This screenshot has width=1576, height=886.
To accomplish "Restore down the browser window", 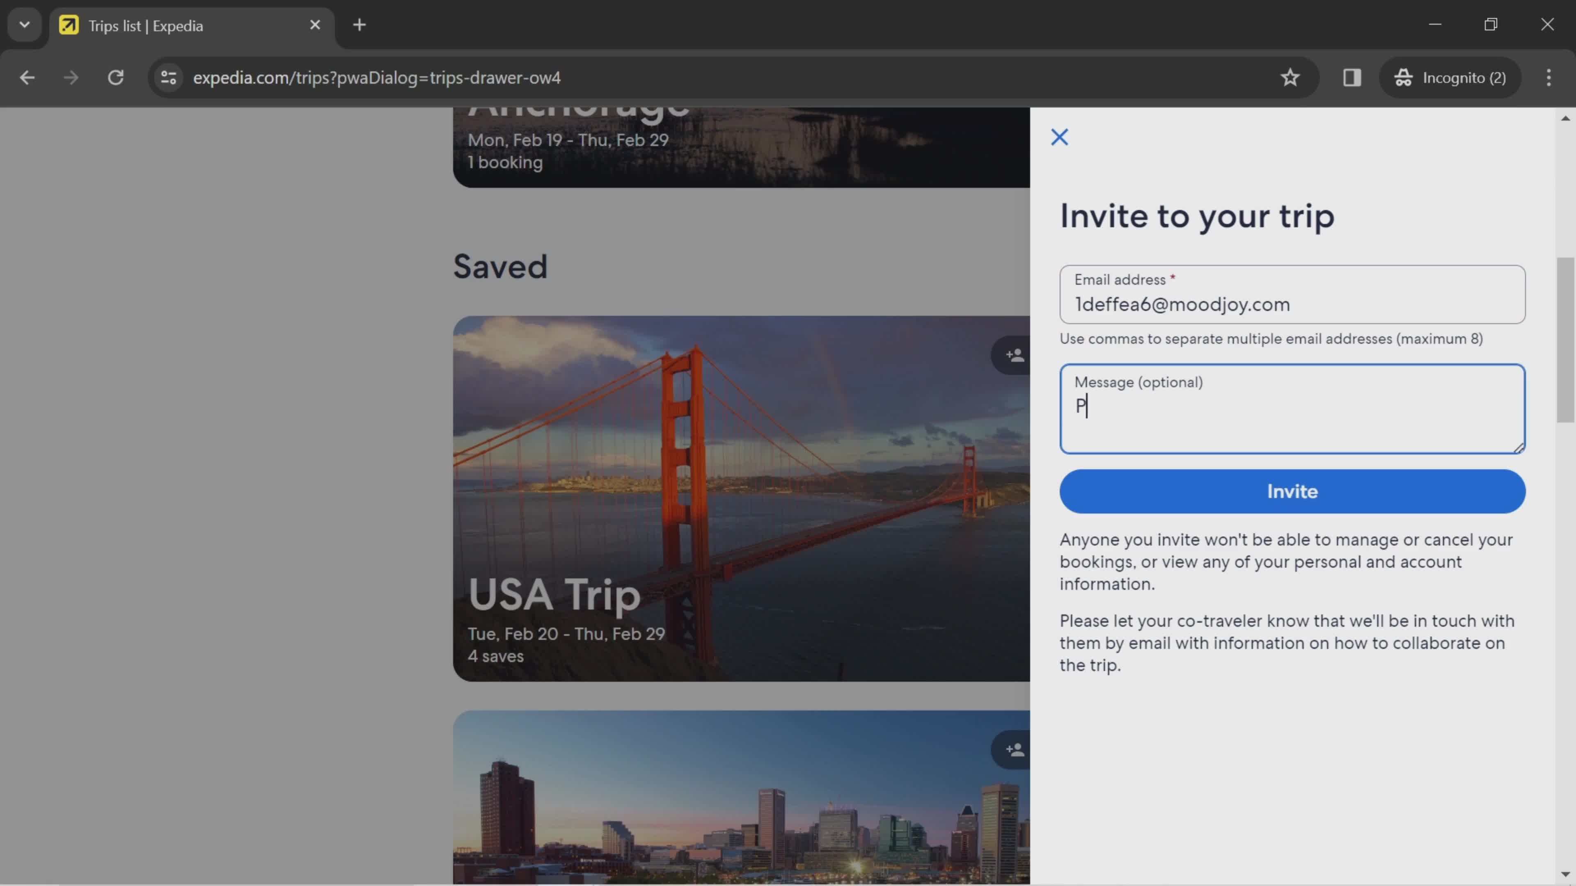I will click(1491, 25).
